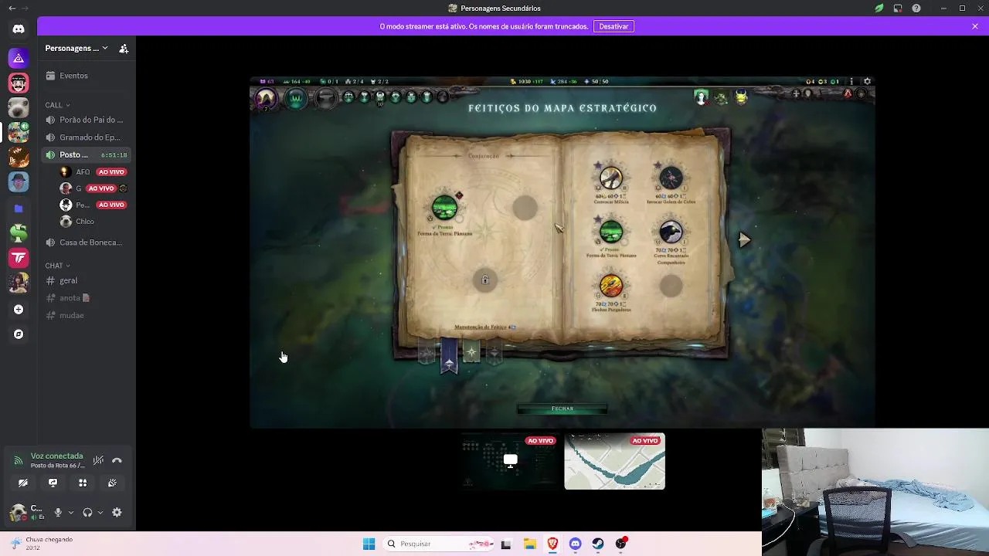Toggle noise suppression icon
This screenshot has height=556, width=989.
98,460
